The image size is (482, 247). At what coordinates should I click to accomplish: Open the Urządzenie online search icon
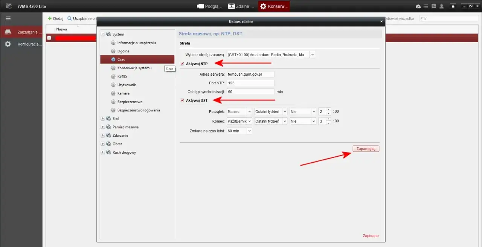[70, 18]
